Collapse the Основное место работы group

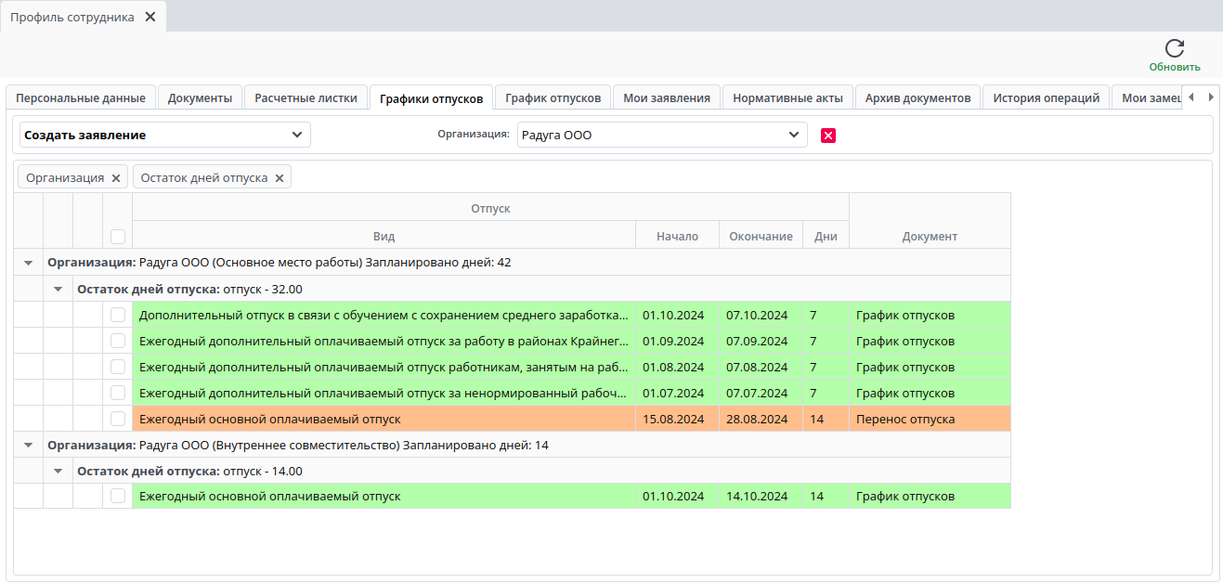coord(29,263)
